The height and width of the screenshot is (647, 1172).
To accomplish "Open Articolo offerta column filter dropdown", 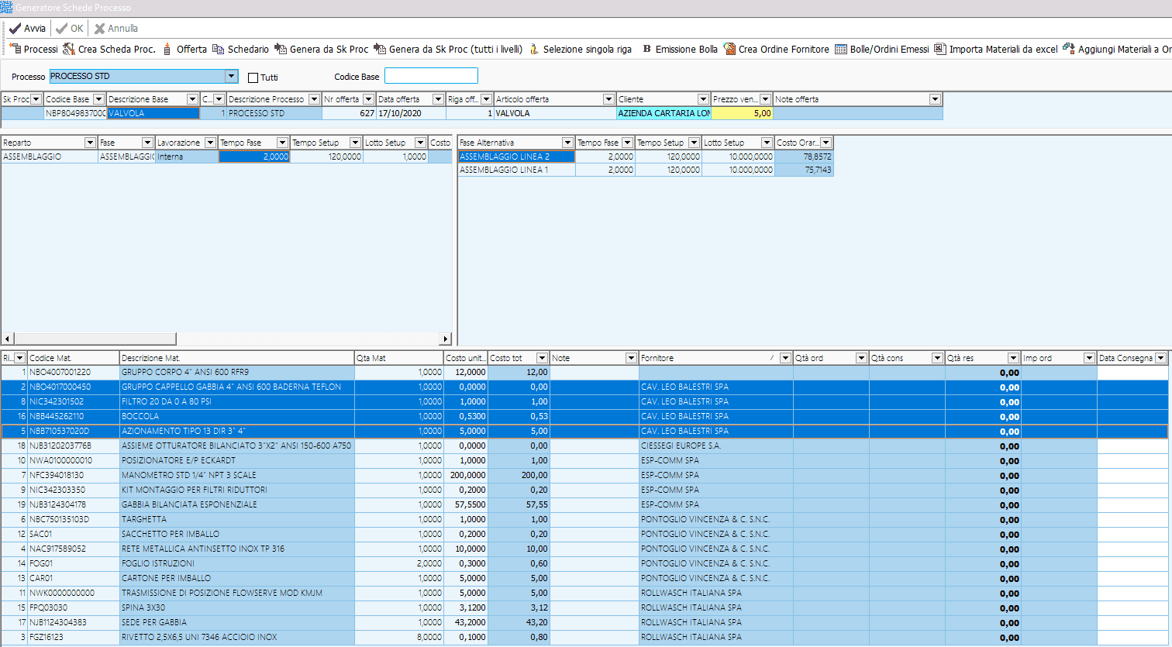I will pyautogui.click(x=608, y=99).
